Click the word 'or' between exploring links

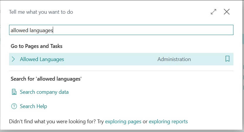(x=145, y=121)
